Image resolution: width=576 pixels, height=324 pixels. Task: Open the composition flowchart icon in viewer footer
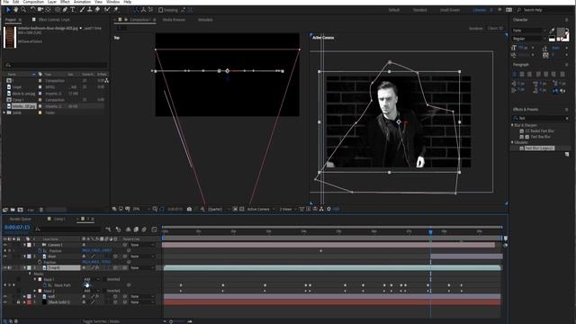click(x=321, y=209)
